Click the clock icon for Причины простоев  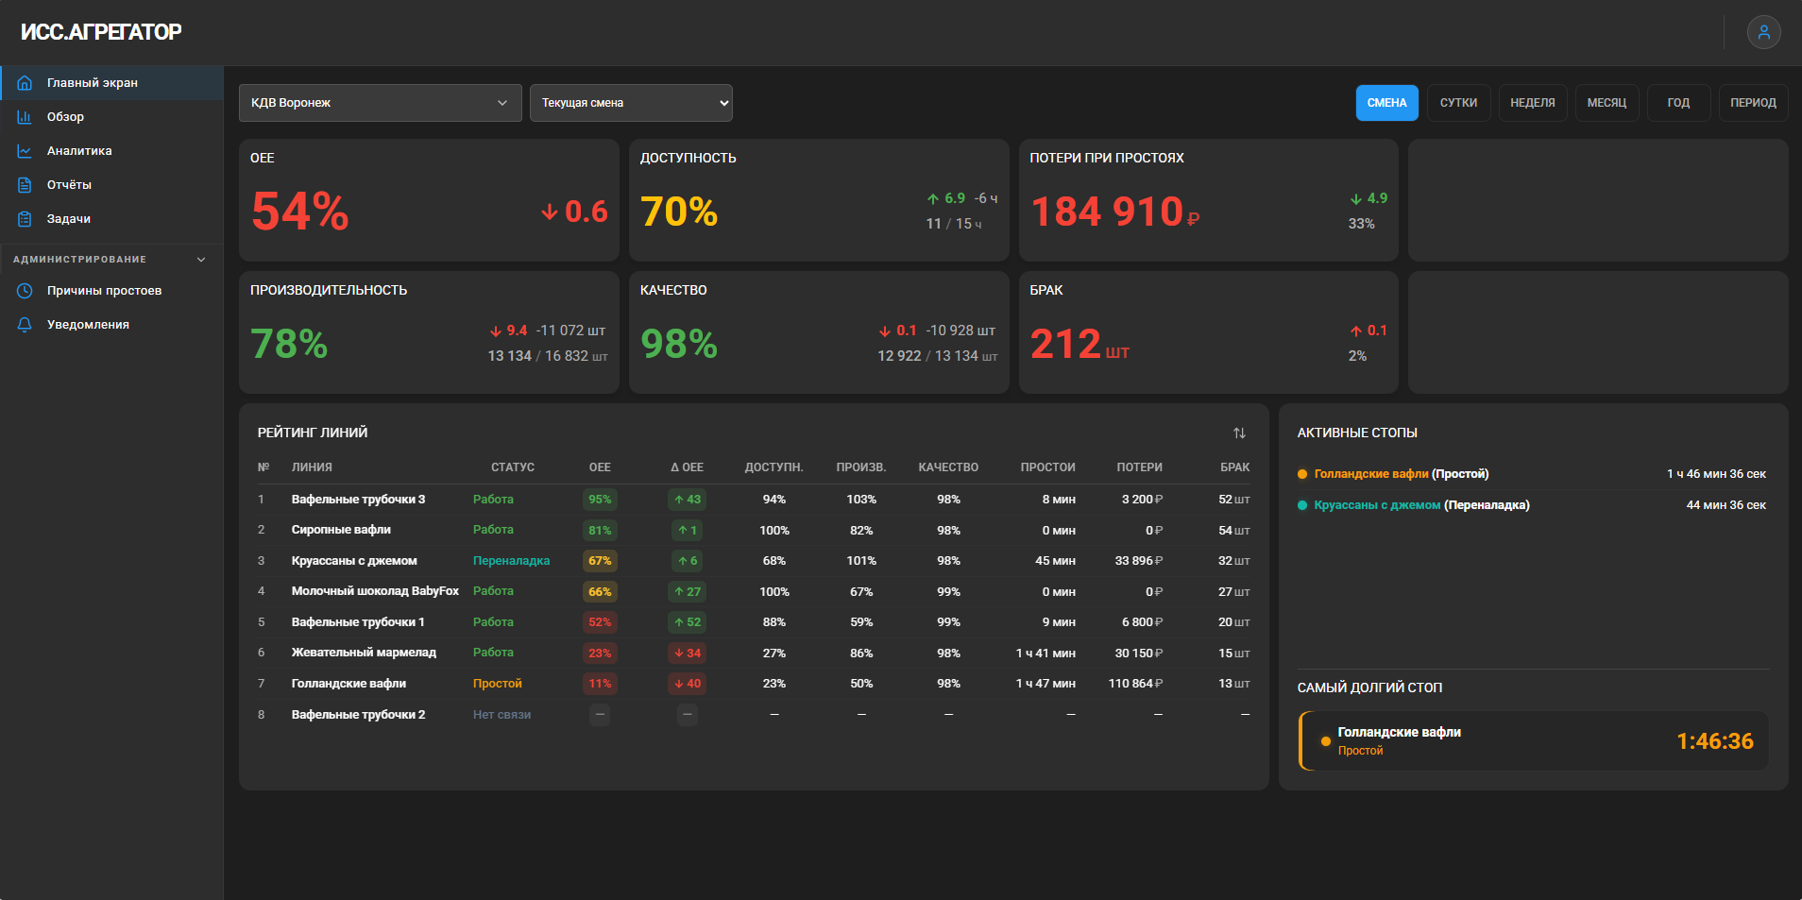click(x=25, y=291)
